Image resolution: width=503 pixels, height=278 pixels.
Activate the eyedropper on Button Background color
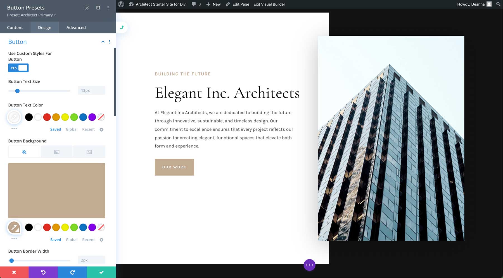tap(14, 227)
